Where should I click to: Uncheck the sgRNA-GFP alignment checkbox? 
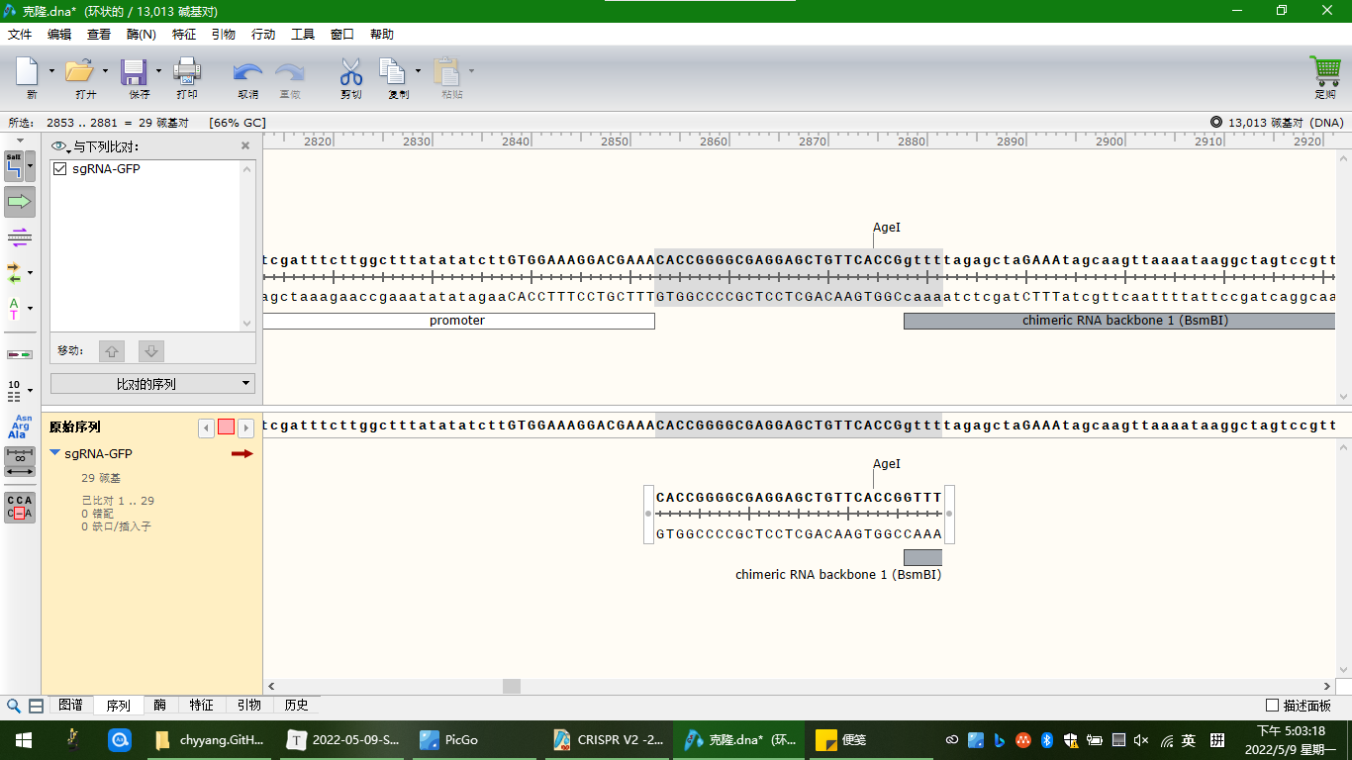[60, 169]
